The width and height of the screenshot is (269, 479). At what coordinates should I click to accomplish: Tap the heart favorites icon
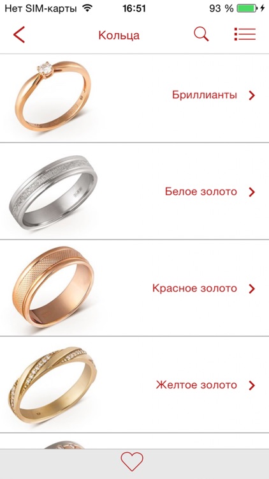click(132, 461)
